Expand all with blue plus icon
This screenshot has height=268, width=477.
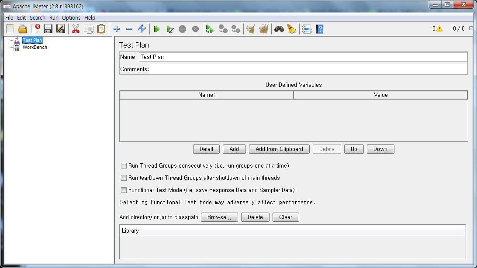(x=117, y=29)
